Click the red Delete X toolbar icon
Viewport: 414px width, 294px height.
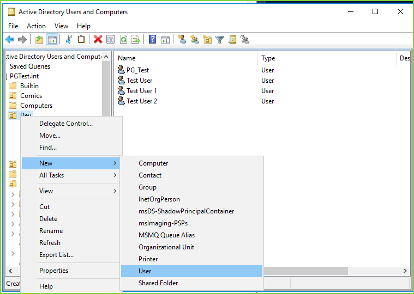pos(98,39)
